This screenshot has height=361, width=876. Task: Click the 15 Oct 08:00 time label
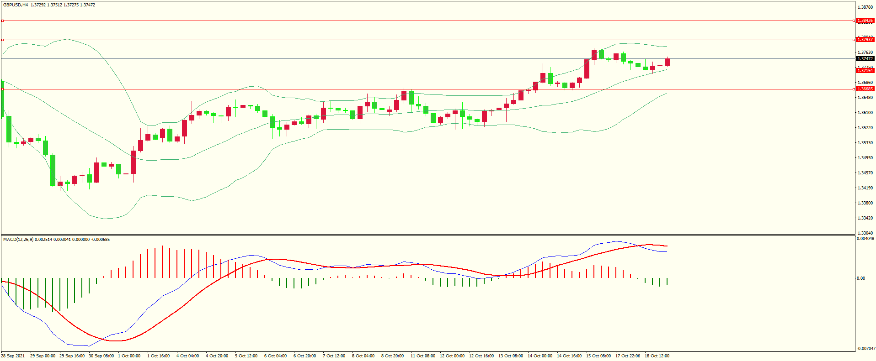click(x=598, y=356)
